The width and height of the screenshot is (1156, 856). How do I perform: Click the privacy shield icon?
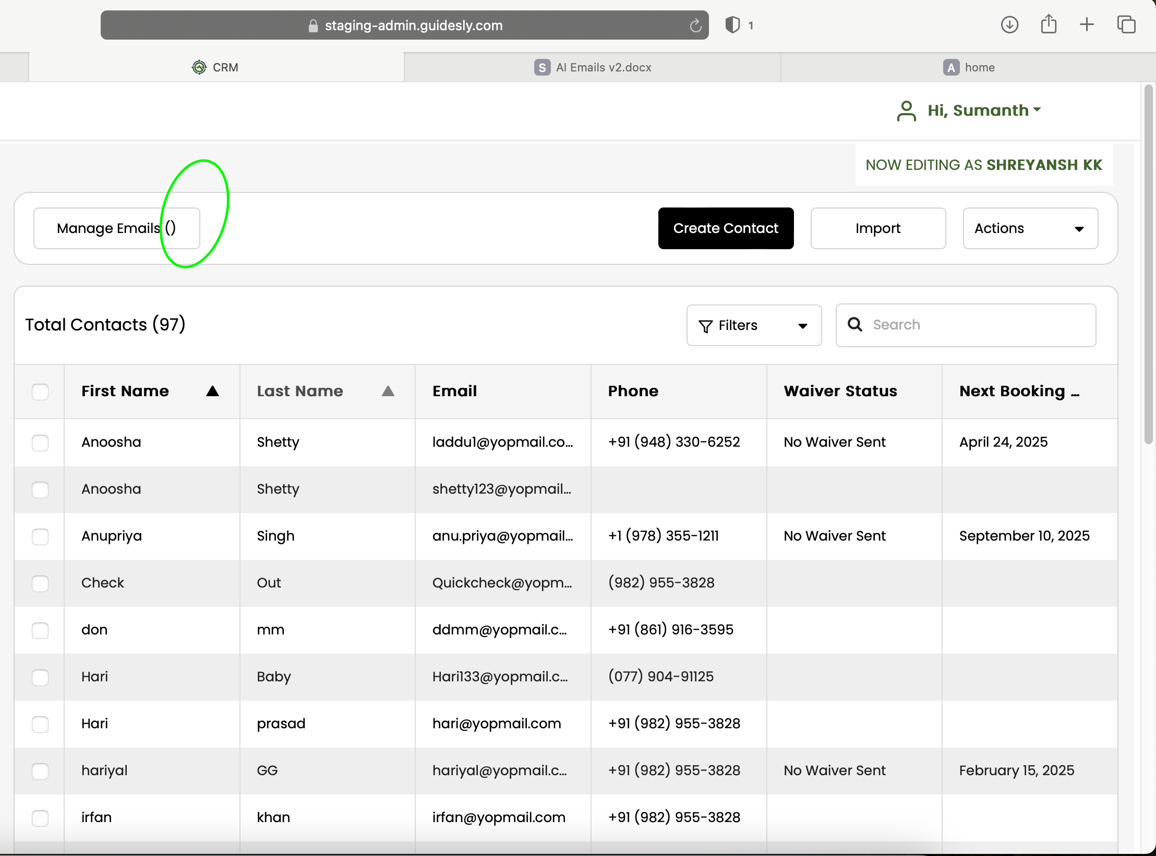(x=732, y=25)
